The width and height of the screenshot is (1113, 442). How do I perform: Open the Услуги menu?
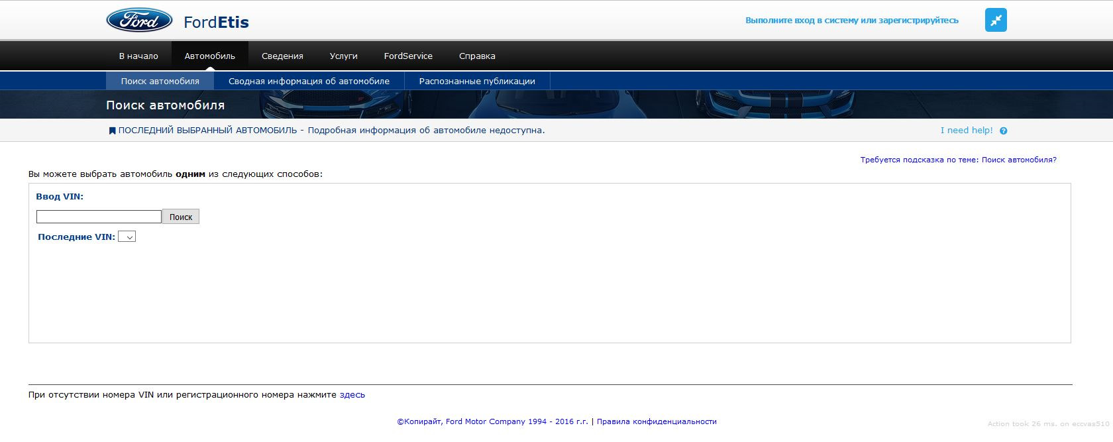(344, 56)
